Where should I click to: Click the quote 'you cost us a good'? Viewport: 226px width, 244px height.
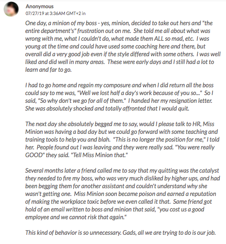[x=181, y=210]
